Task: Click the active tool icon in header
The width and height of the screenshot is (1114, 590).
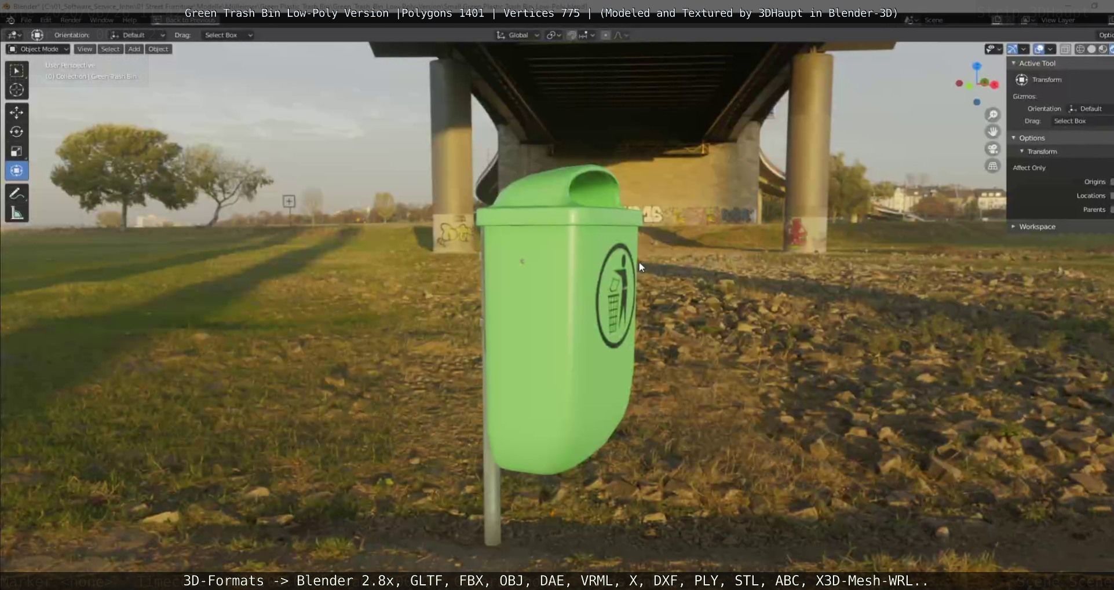Action: (x=37, y=35)
